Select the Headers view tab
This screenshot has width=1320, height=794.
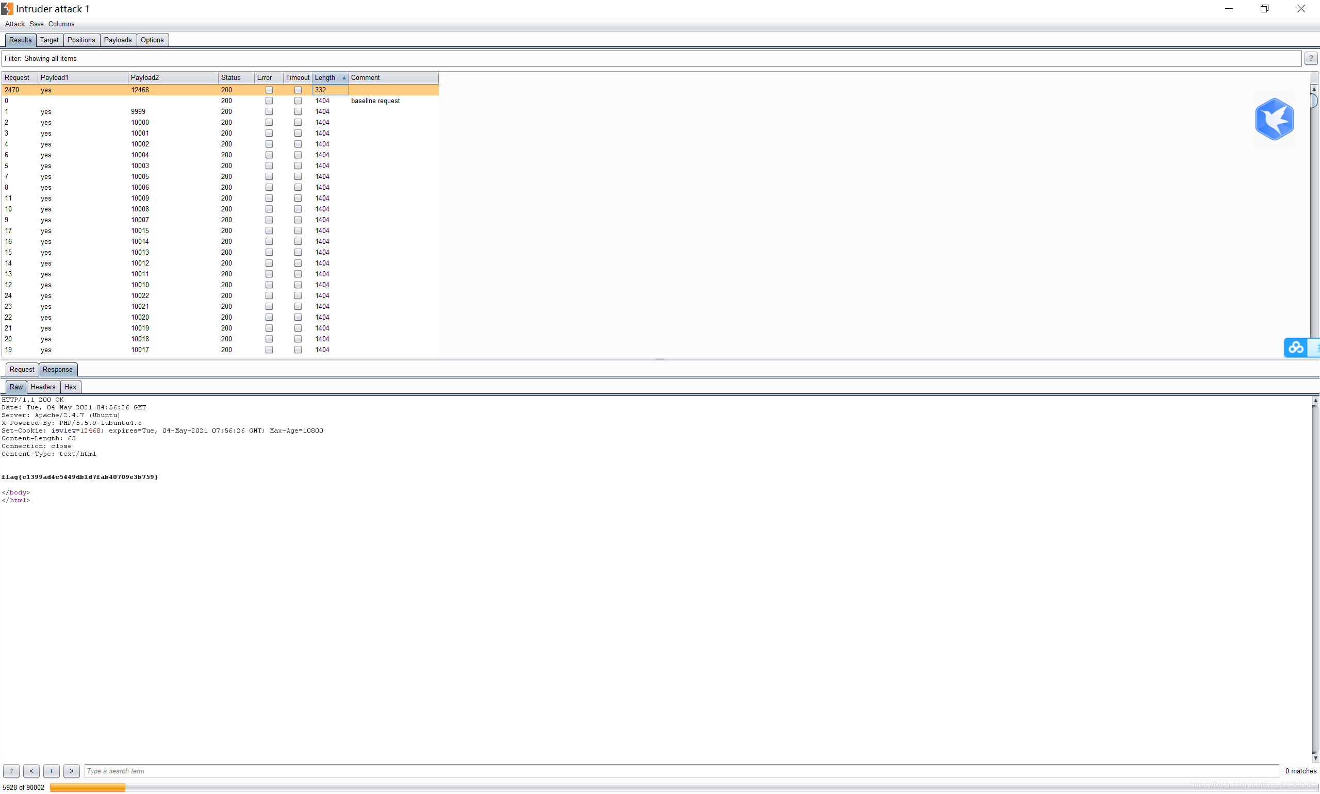(43, 387)
